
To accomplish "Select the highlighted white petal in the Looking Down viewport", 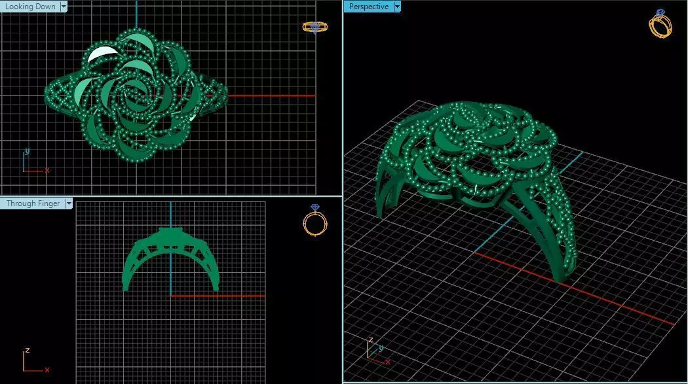I will pyautogui.click(x=102, y=54).
